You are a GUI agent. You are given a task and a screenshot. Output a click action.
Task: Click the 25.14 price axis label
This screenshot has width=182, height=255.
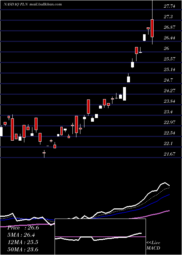tap(170, 70)
